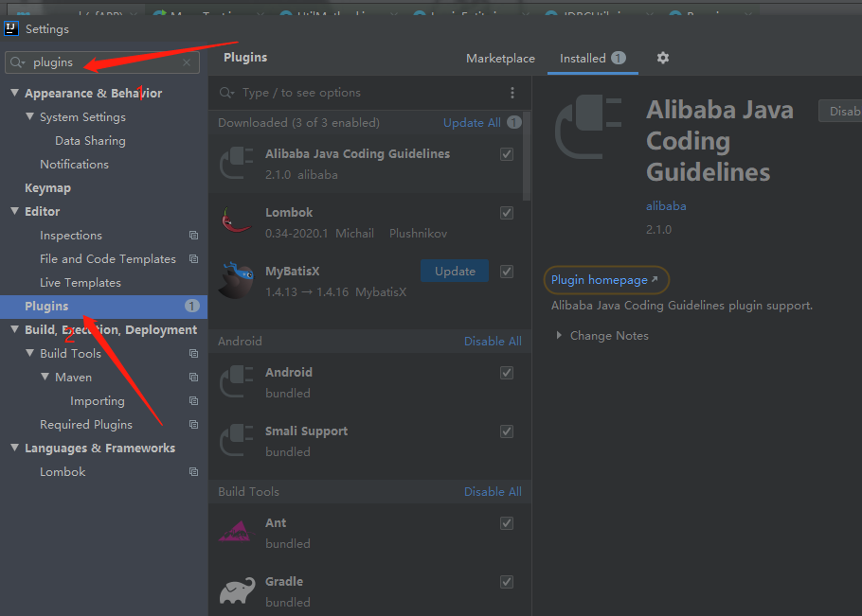This screenshot has width=862, height=616.
Task: Click the Ant plugin icon
Action: (235, 531)
